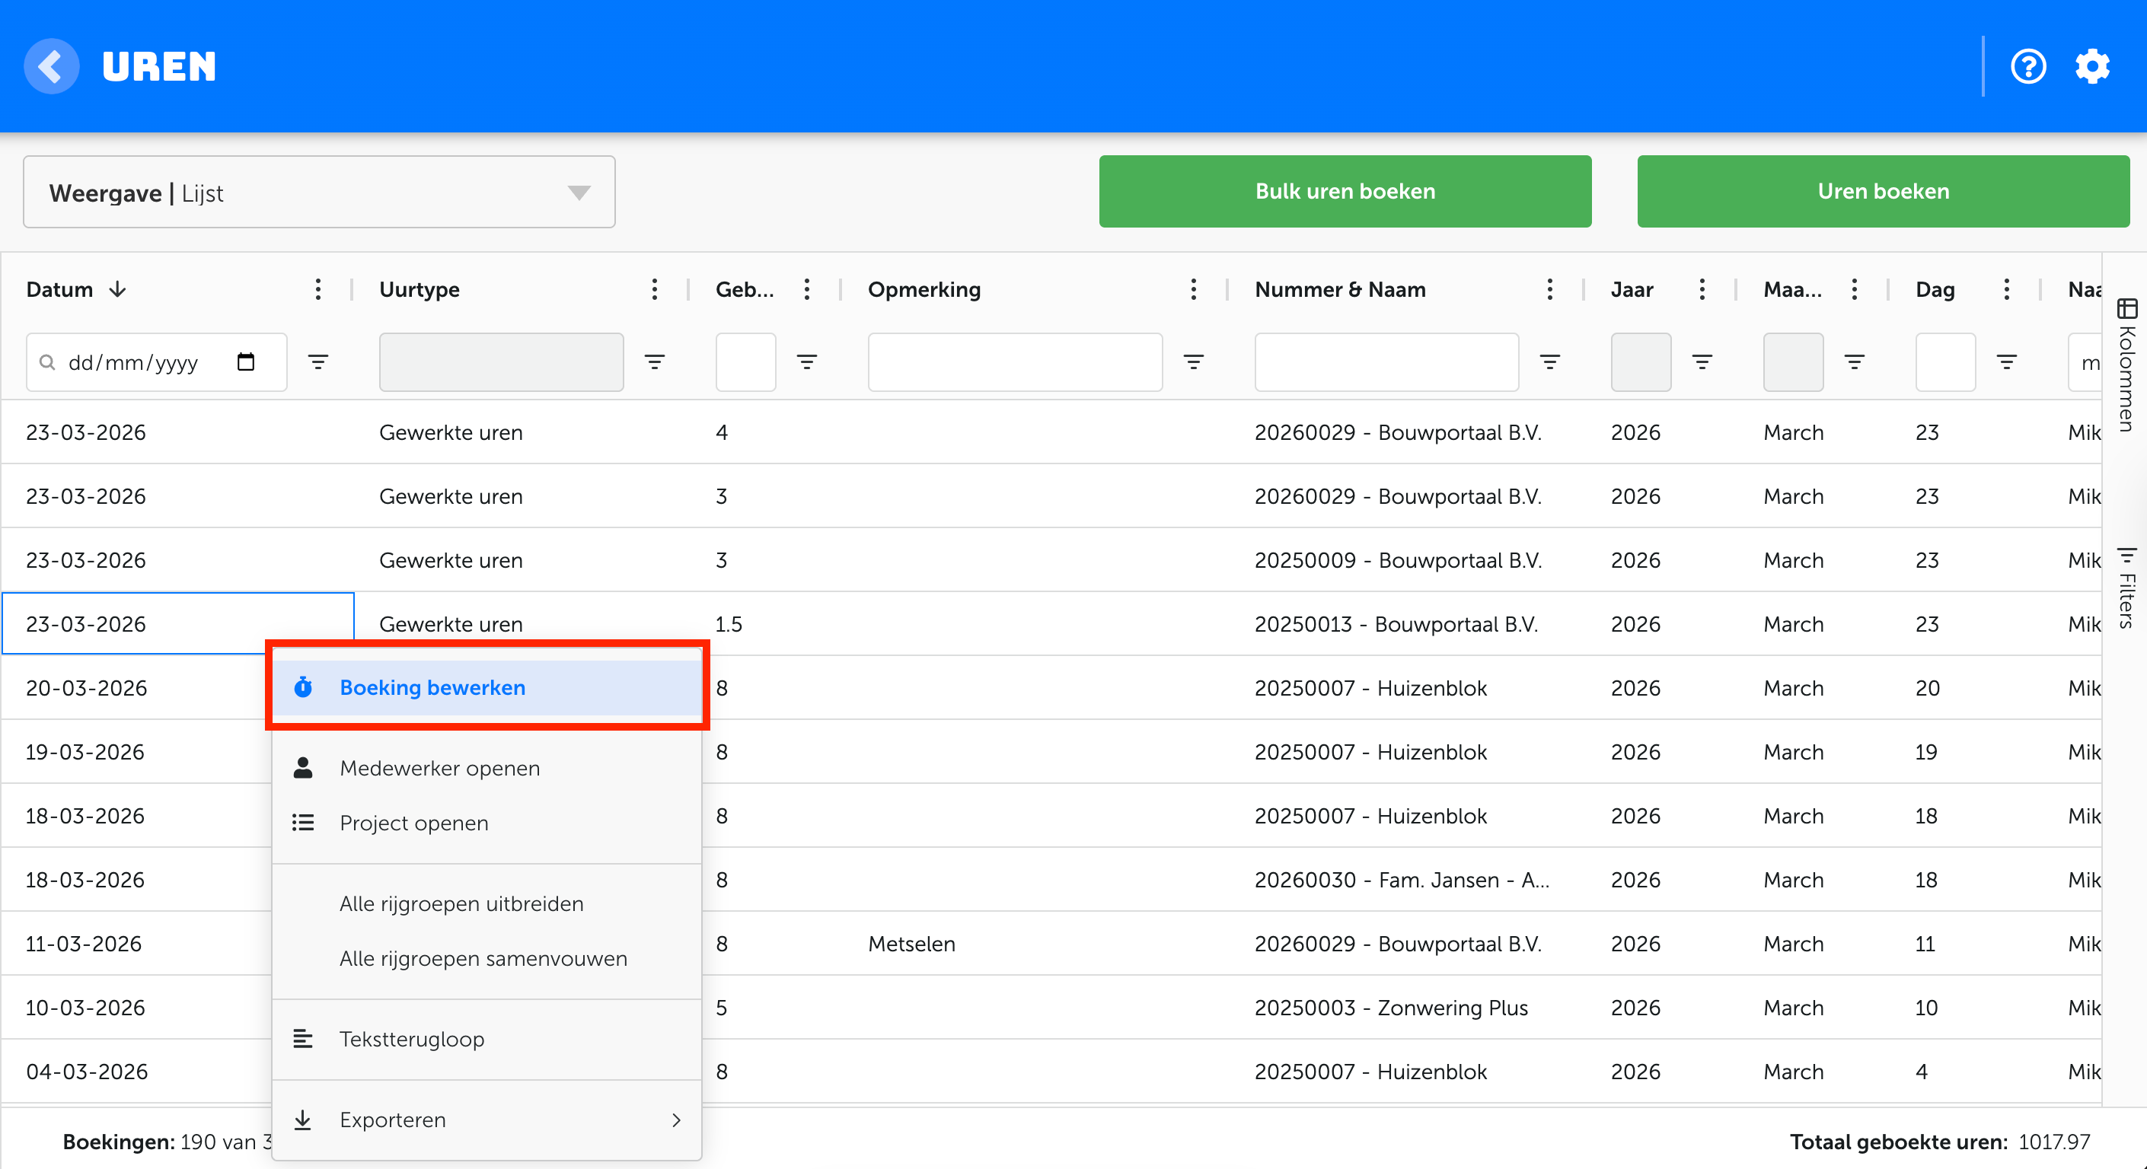The image size is (2147, 1169).
Task: Focus the Maa... filter field
Action: pyautogui.click(x=1793, y=362)
